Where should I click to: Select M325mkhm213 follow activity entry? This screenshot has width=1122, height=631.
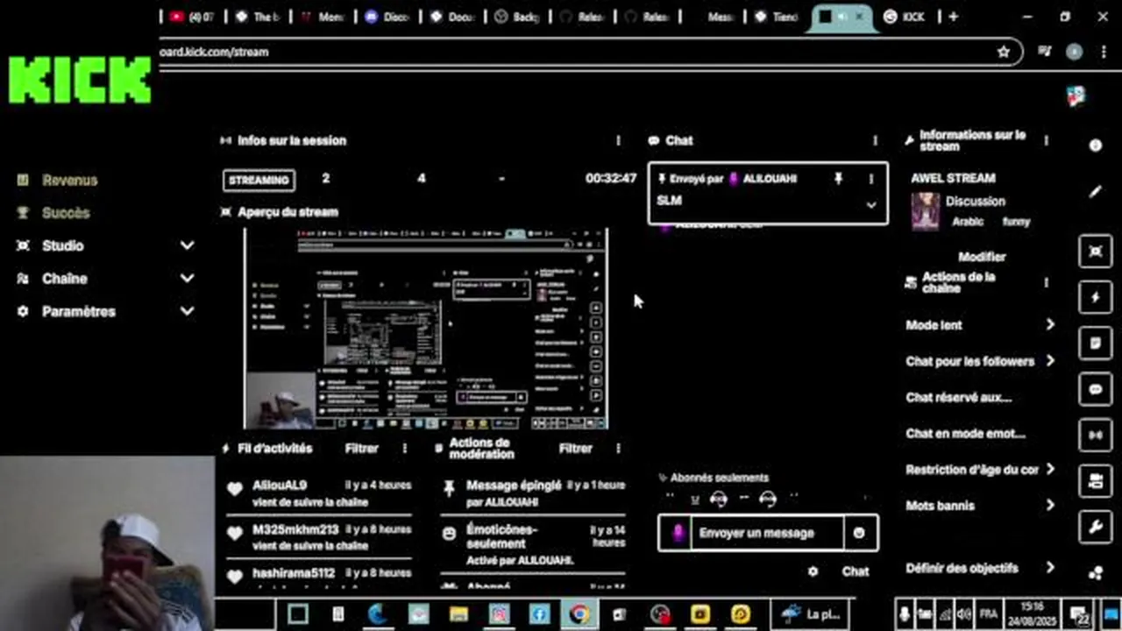(x=318, y=537)
